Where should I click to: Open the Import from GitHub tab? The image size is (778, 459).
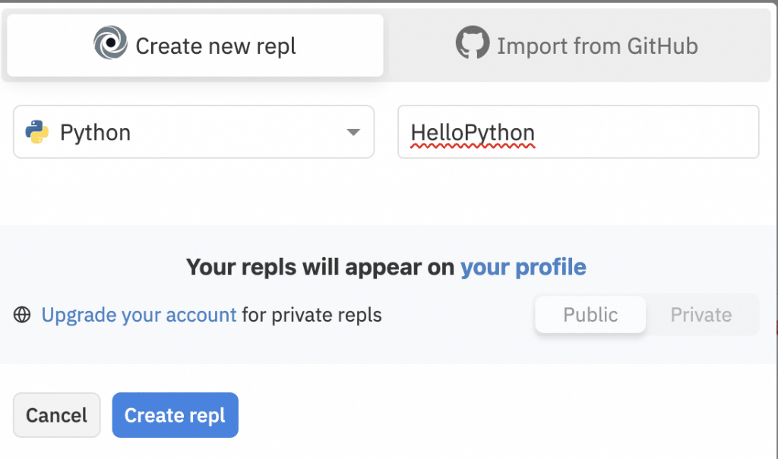[x=577, y=46]
